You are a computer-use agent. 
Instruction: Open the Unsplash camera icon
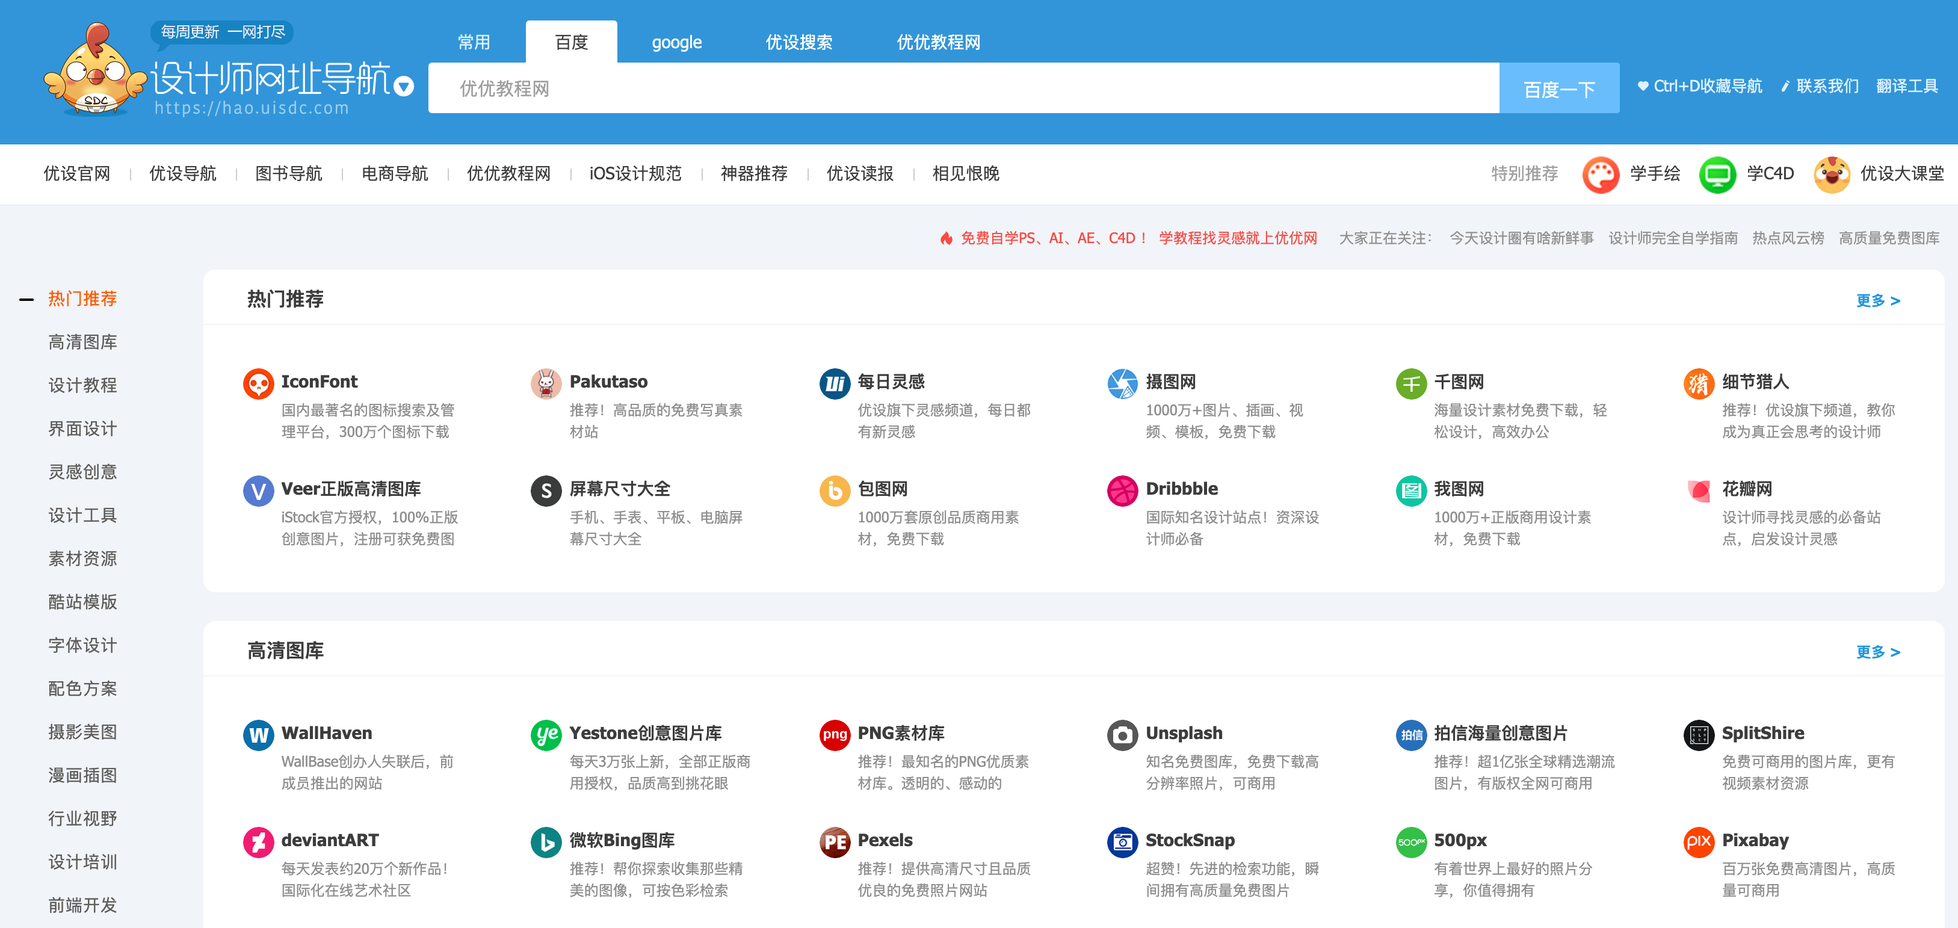point(1122,735)
